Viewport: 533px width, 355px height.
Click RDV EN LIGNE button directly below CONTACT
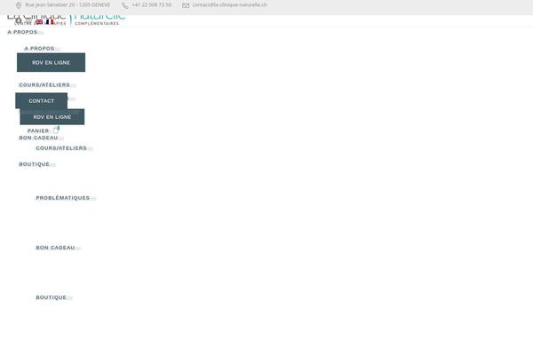(x=52, y=117)
